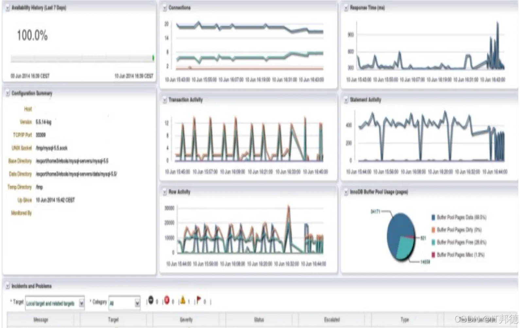Click the teal pie chart slice
Image resolution: width=520 pixels, height=328 pixels.
point(406,247)
